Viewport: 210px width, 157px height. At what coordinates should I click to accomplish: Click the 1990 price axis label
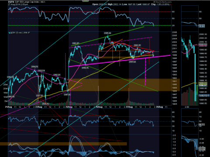click(175, 85)
